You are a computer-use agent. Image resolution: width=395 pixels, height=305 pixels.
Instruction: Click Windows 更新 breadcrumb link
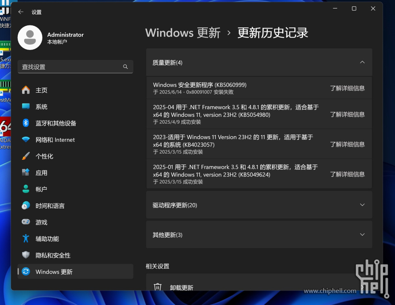pos(183,33)
